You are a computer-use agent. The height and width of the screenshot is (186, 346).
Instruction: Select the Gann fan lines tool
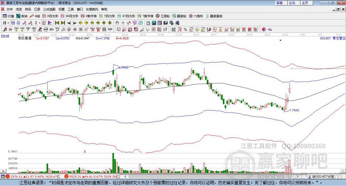tap(125, 29)
